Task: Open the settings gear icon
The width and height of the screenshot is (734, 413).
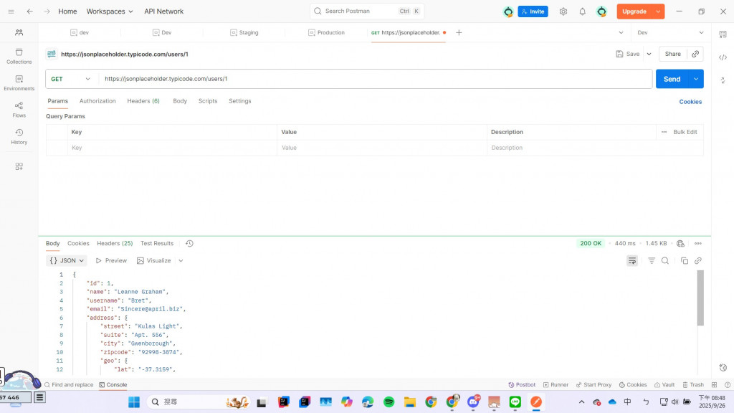Action: point(563,11)
